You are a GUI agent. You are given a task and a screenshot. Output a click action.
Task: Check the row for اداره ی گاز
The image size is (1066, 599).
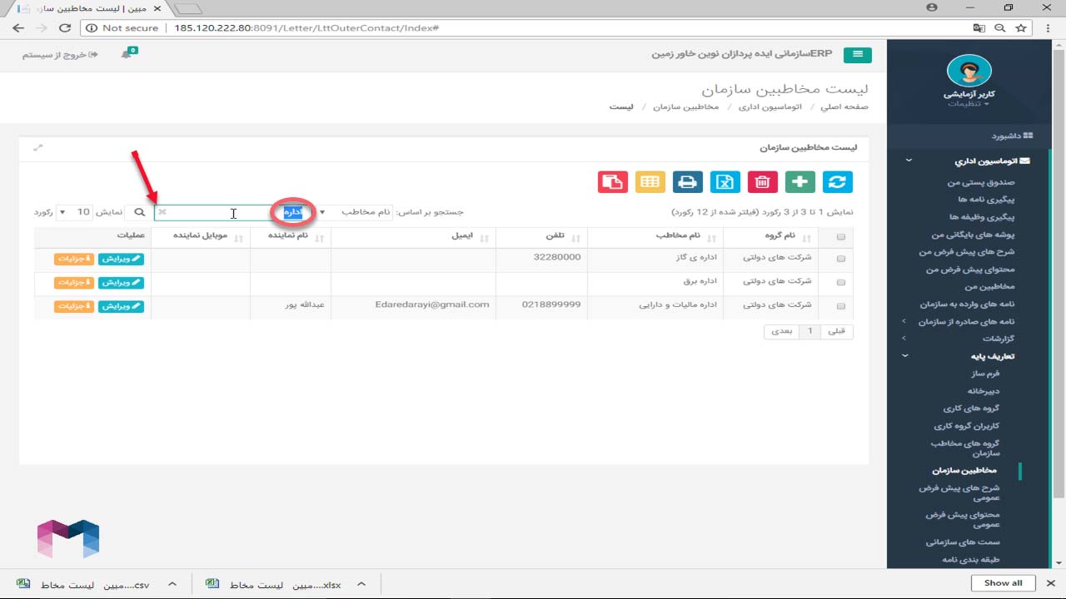(840, 259)
